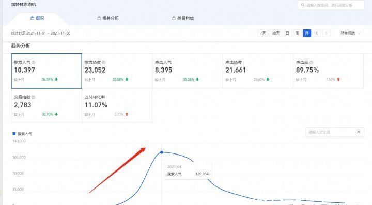Click the search keyword input field
Viewport: 372px width, 205px height.
tap(331, 5)
